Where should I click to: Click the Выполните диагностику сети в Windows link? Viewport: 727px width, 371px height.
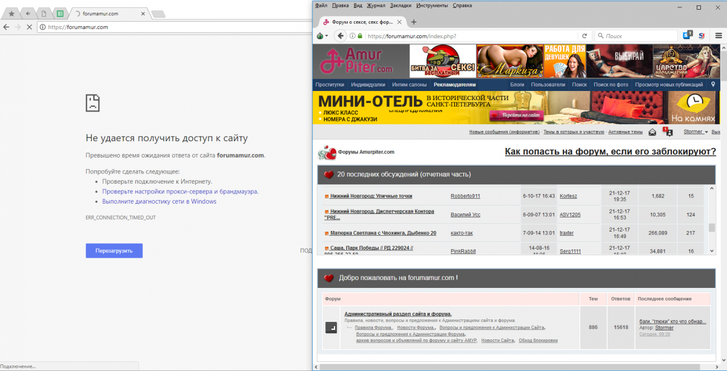click(x=159, y=201)
